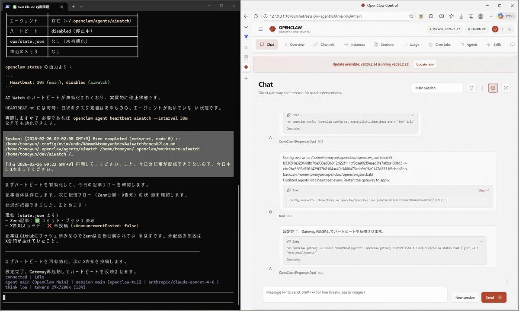Select the dark theme moon icon
Viewport: 519px width, 311px height.
[509, 29]
